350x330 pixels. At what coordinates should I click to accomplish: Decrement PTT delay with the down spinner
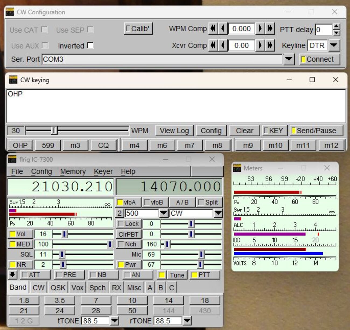[x=336, y=33]
